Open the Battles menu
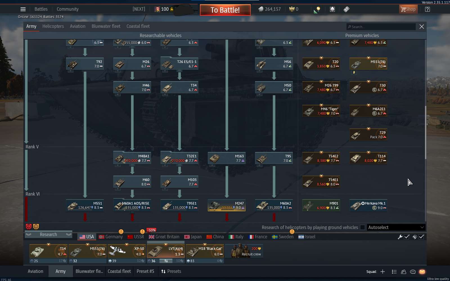Screen dimensions: 450x281 pos(41,9)
